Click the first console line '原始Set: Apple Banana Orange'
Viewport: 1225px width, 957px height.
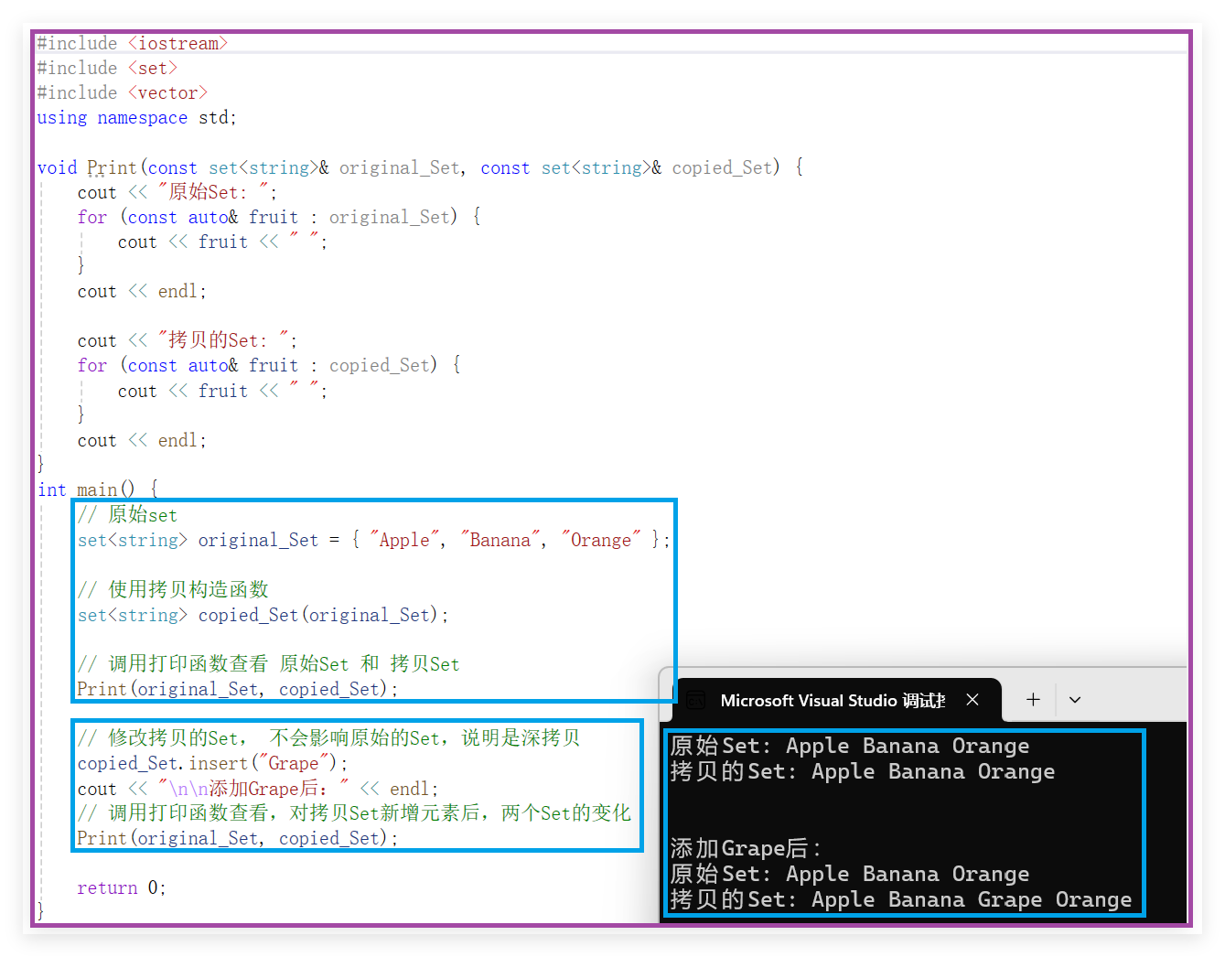click(x=849, y=746)
